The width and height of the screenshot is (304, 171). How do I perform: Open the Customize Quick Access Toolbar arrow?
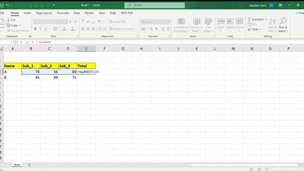coord(54,5)
